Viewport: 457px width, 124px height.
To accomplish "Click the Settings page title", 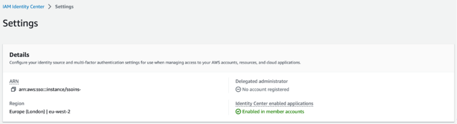I will coord(20,23).
